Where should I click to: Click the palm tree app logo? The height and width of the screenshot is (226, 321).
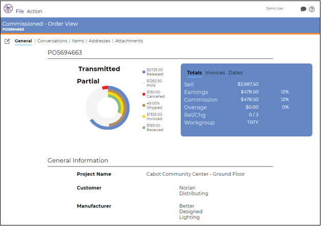(x=8, y=9)
